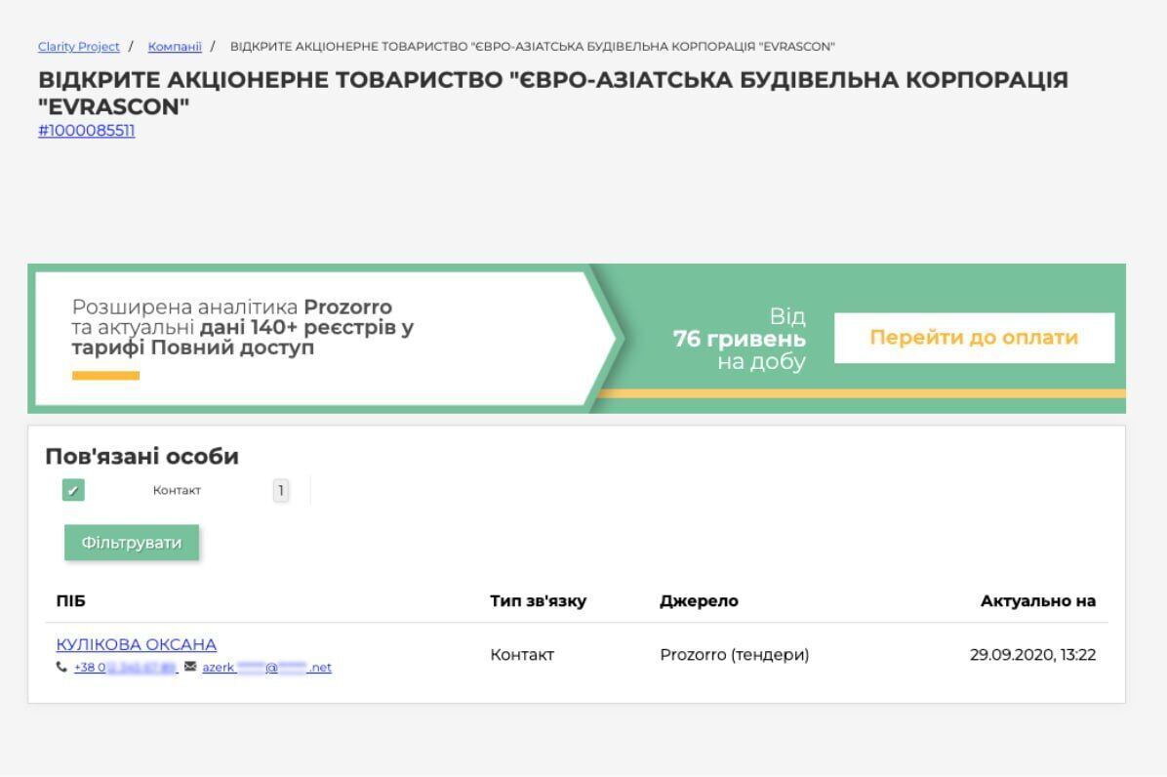
Task: Click the Пов'язані особи section heading
Action: point(142,456)
